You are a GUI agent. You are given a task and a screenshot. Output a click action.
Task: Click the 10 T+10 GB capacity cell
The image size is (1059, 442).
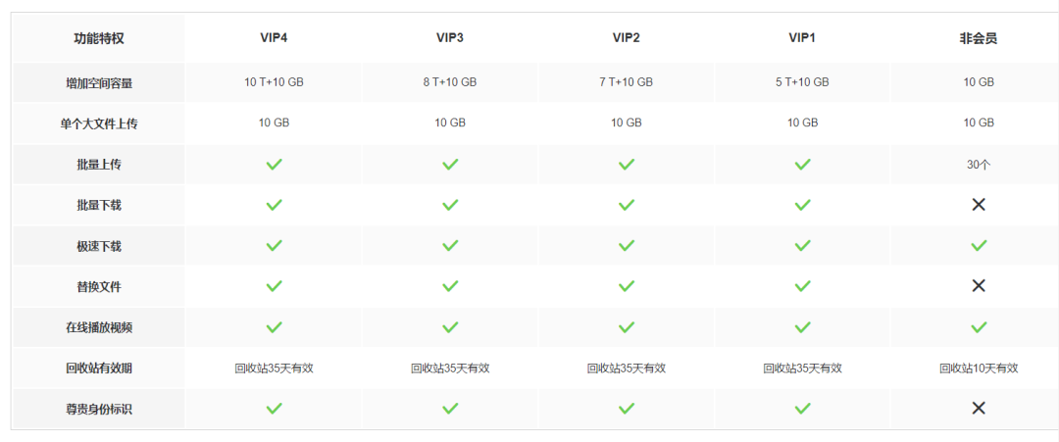pos(274,82)
